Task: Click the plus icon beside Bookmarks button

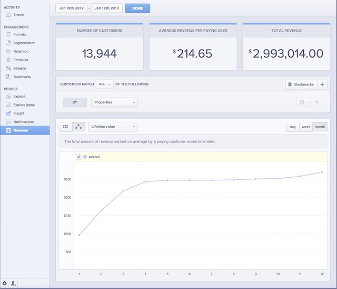Action: [x=322, y=84]
